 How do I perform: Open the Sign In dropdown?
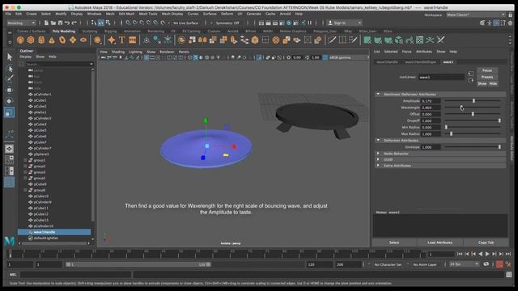pos(344,23)
